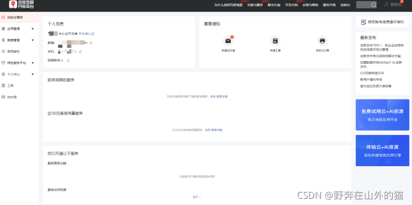Open unpaid orders printer icon in 重要通知
The width and height of the screenshot is (412, 205).
tap(322, 41)
